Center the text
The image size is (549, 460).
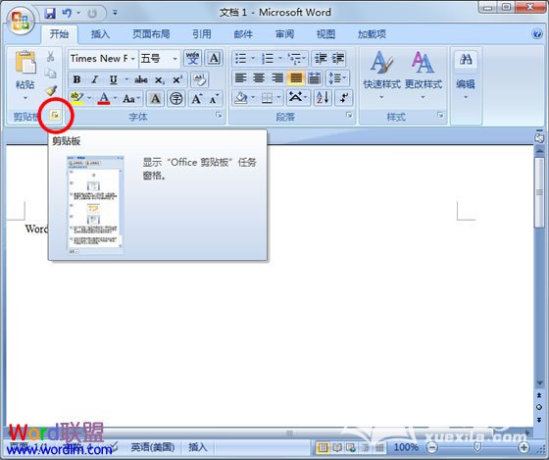tap(259, 77)
